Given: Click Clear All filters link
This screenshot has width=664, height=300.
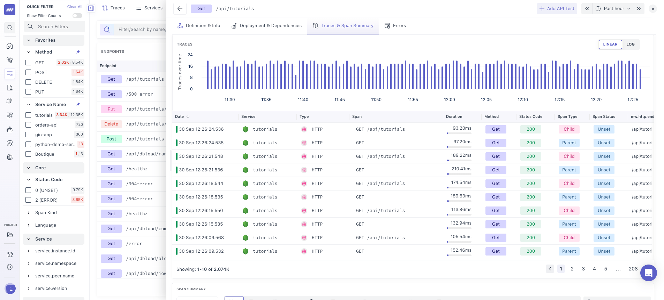Looking at the screenshot, I should coord(75,7).
